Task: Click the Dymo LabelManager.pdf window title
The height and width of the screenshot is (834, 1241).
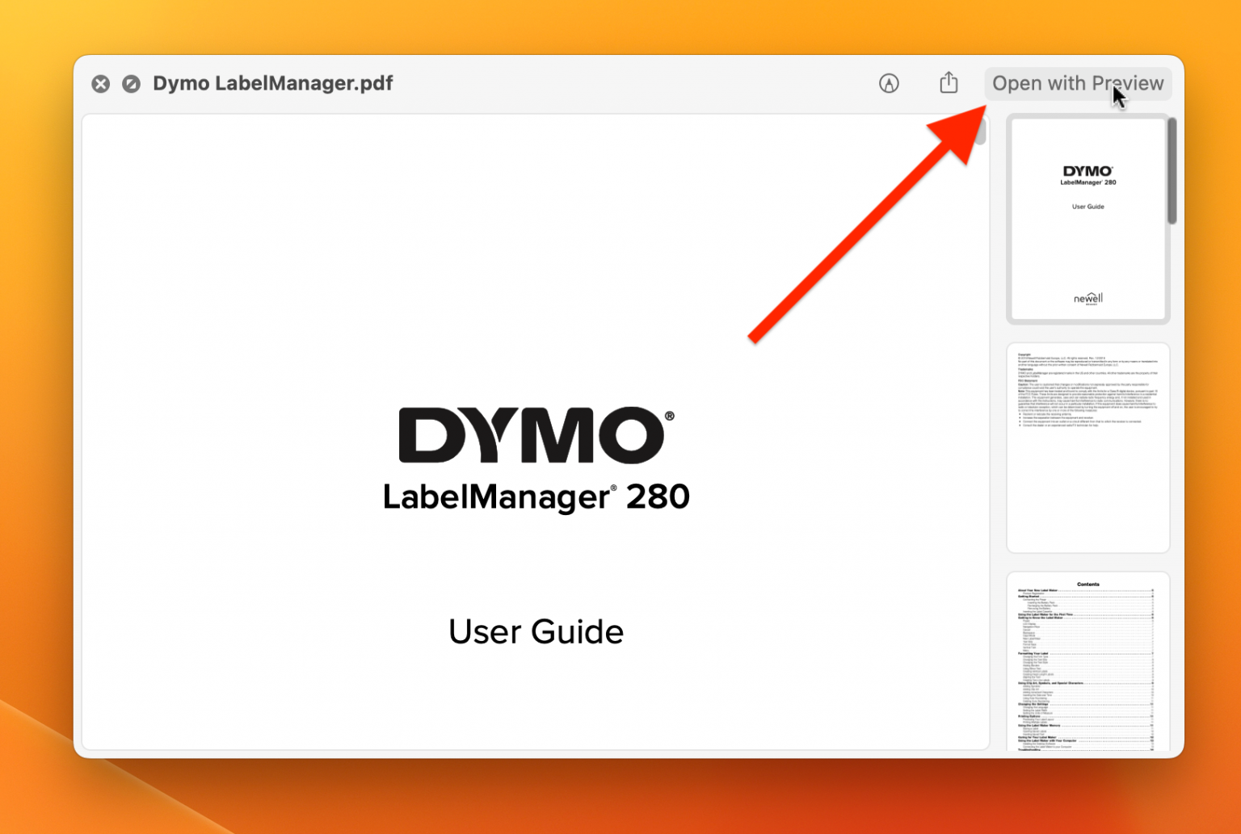Action: pyautogui.click(x=272, y=84)
